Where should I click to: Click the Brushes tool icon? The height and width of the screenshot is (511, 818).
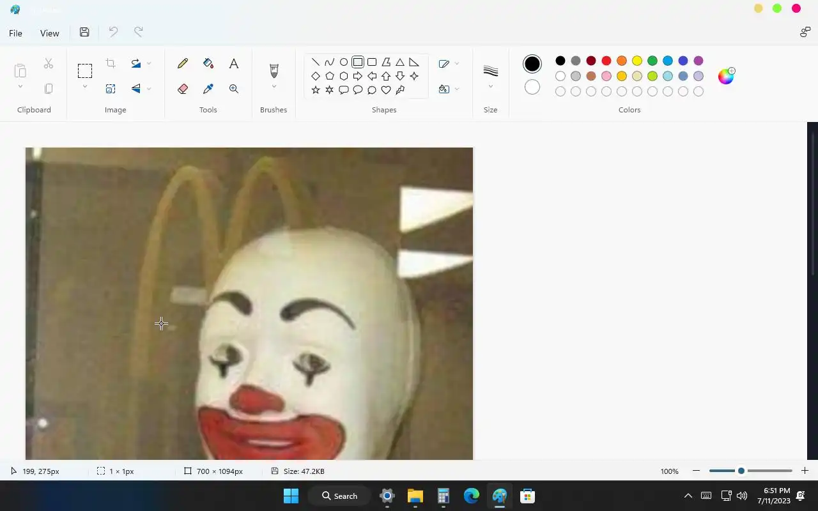pyautogui.click(x=274, y=70)
